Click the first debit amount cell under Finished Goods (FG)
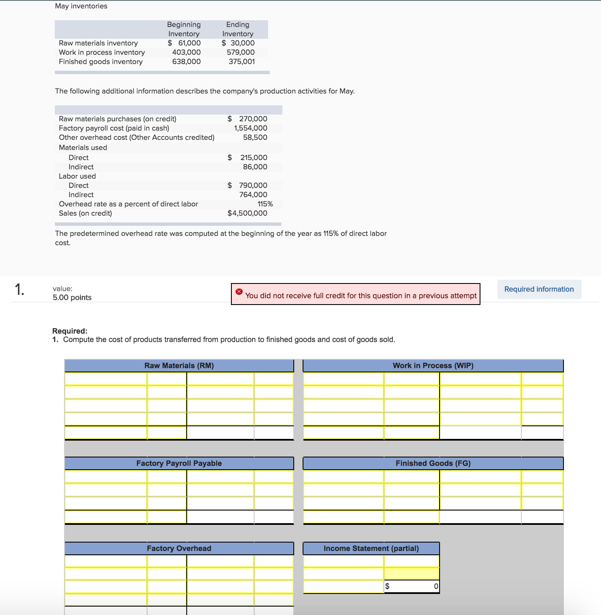601x615 pixels. (412, 476)
